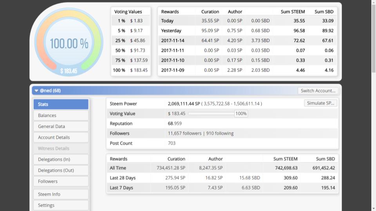The width and height of the screenshot is (376, 211).
Task: Click the 2,069,111.44 SP Steem Power value
Action: [184, 104]
